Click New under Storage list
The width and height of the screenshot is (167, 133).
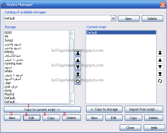[12, 118]
